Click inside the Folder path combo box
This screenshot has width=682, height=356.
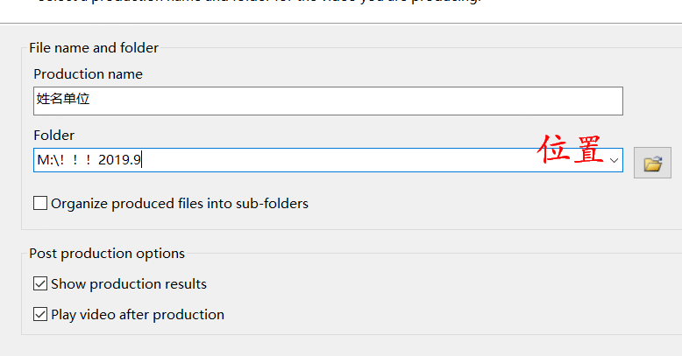[x=328, y=160]
